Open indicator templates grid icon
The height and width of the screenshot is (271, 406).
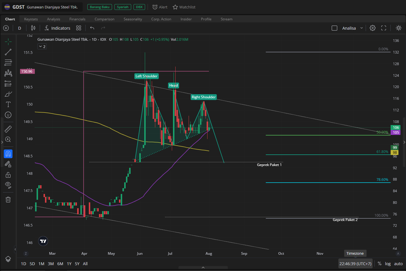pos(79,28)
